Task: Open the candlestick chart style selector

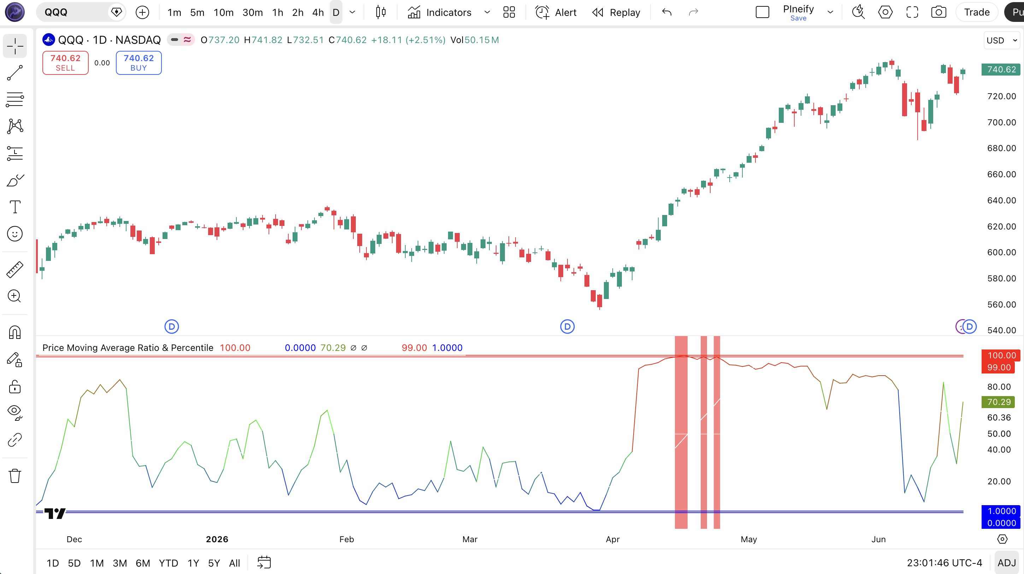Action: click(381, 12)
